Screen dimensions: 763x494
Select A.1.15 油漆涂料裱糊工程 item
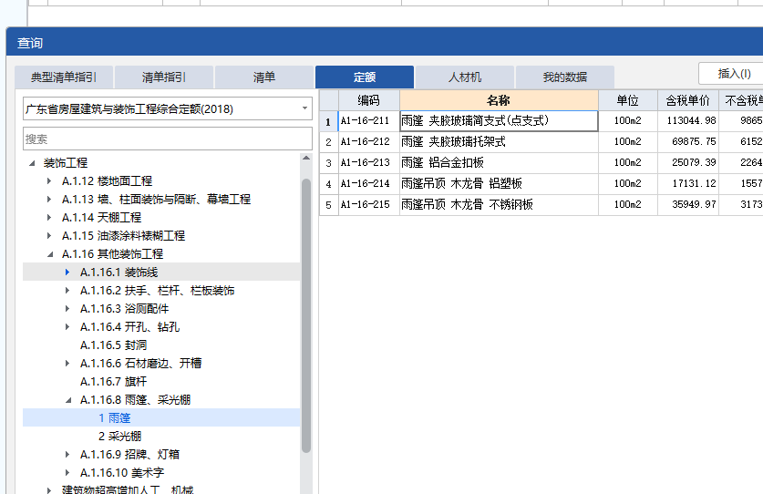click(124, 235)
